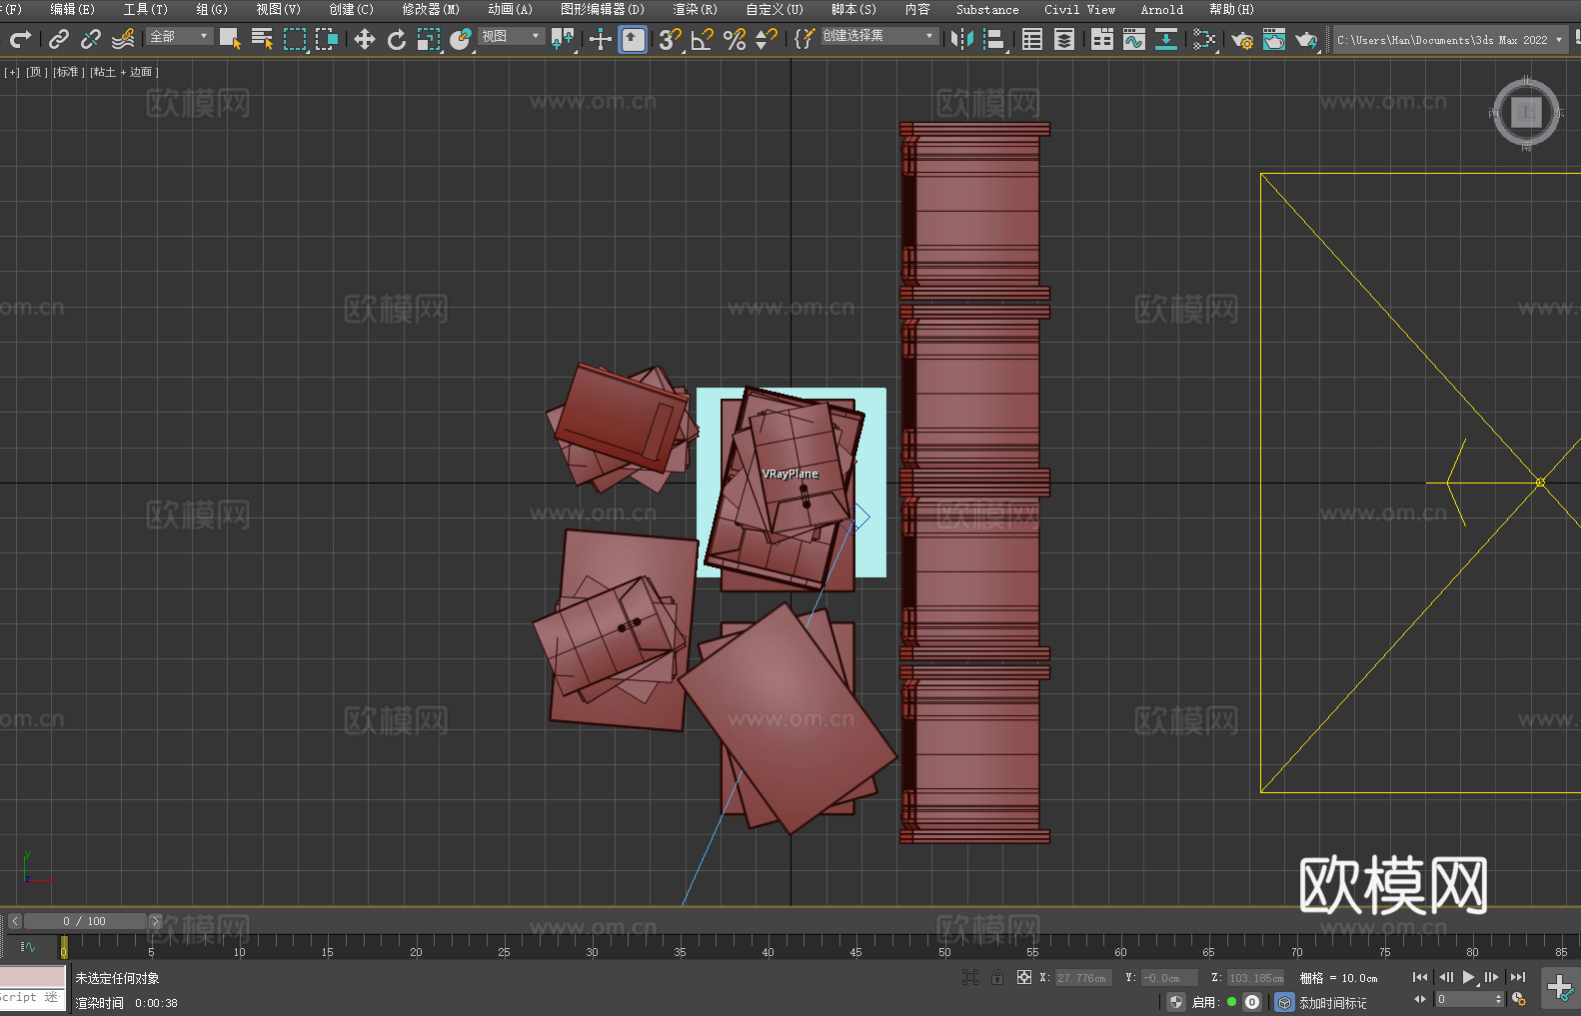The height and width of the screenshot is (1016, 1581).
Task: Click the 粘土 + 边面 viewport label
Action: coord(124,72)
